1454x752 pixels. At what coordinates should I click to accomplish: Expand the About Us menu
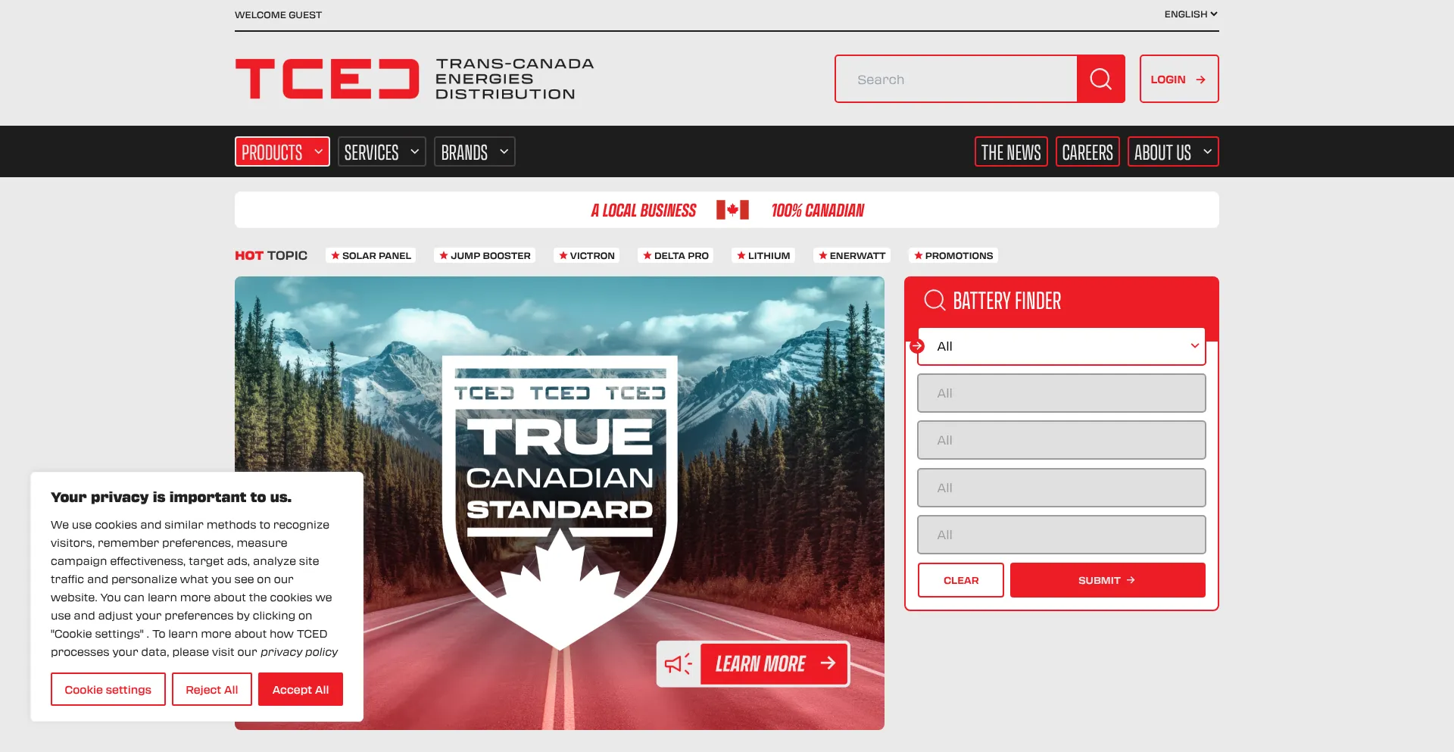(x=1173, y=152)
